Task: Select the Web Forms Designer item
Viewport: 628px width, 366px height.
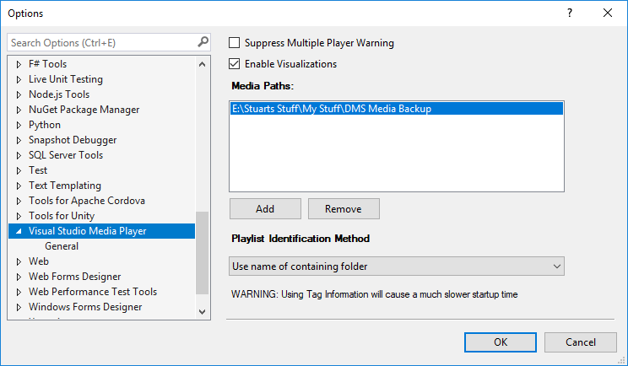Action: [x=74, y=277]
